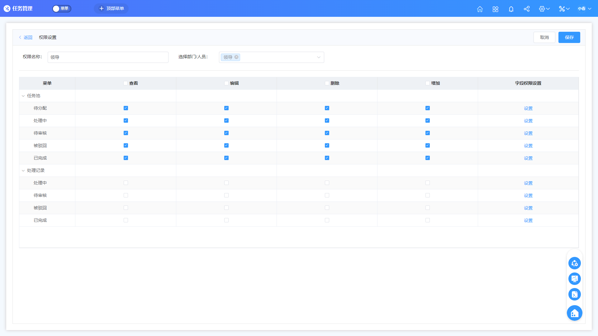The image size is (598, 336).
Task: Check the 删除 header checkbox
Action: [327, 83]
